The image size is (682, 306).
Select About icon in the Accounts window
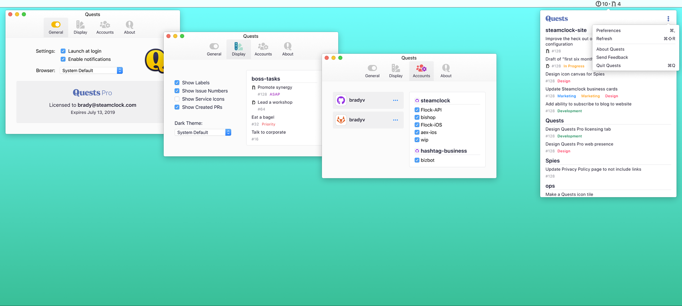click(446, 68)
